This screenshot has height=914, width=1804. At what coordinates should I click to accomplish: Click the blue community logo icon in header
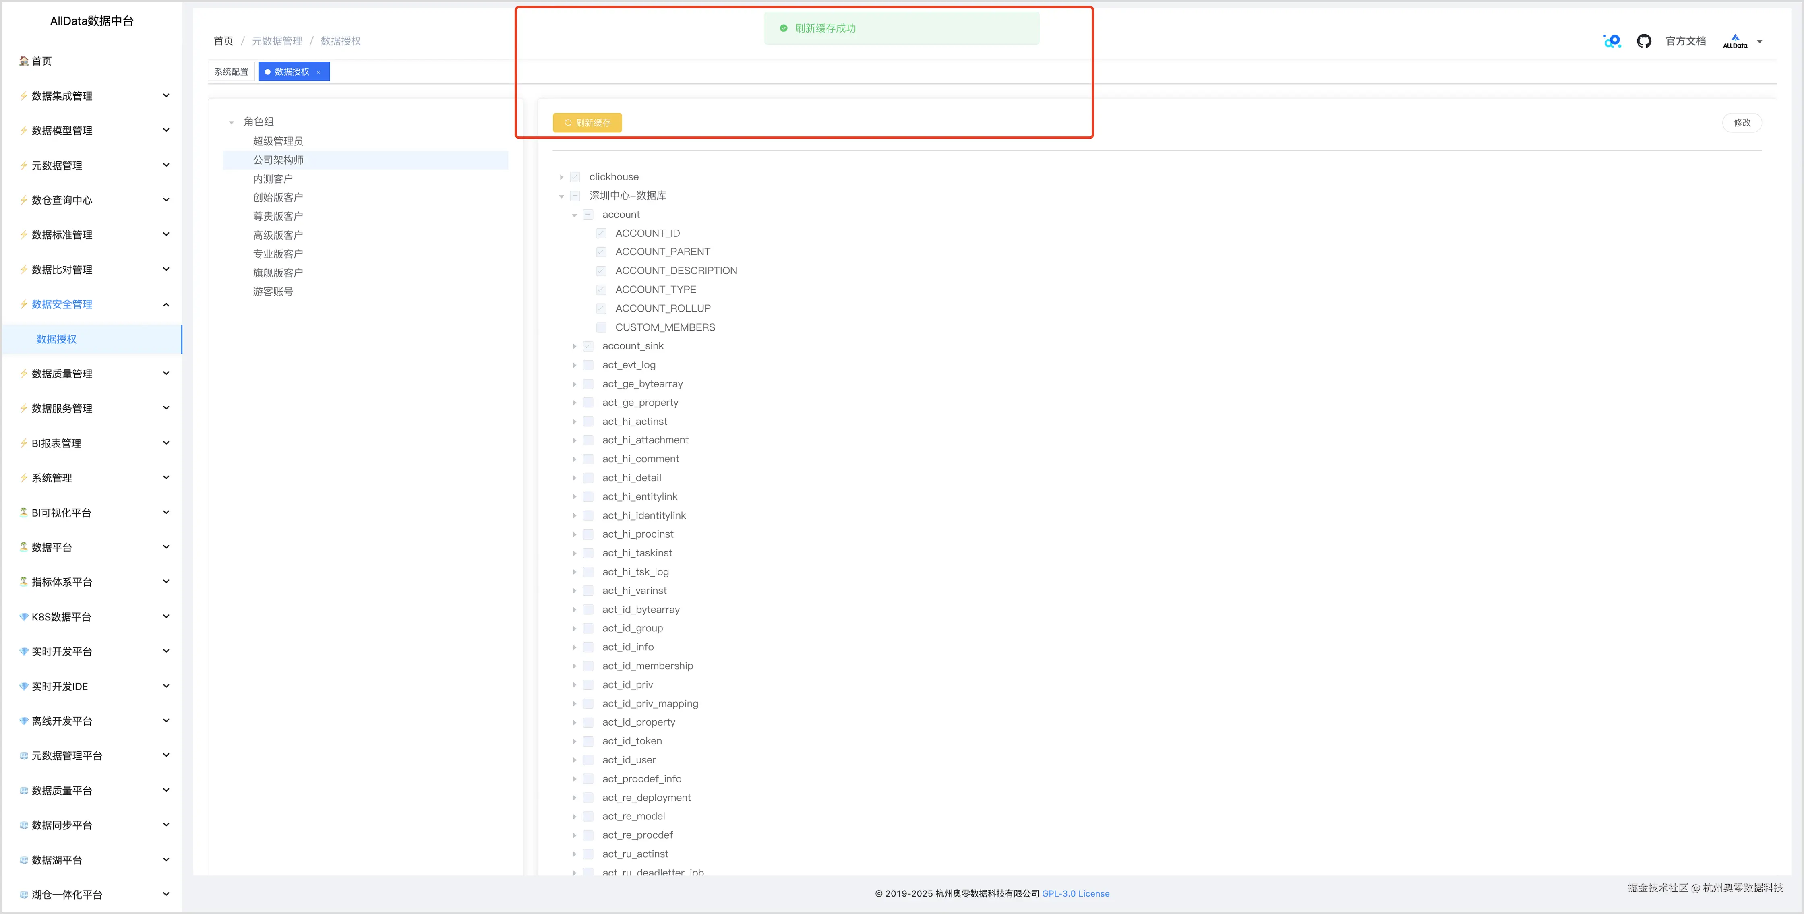1612,41
